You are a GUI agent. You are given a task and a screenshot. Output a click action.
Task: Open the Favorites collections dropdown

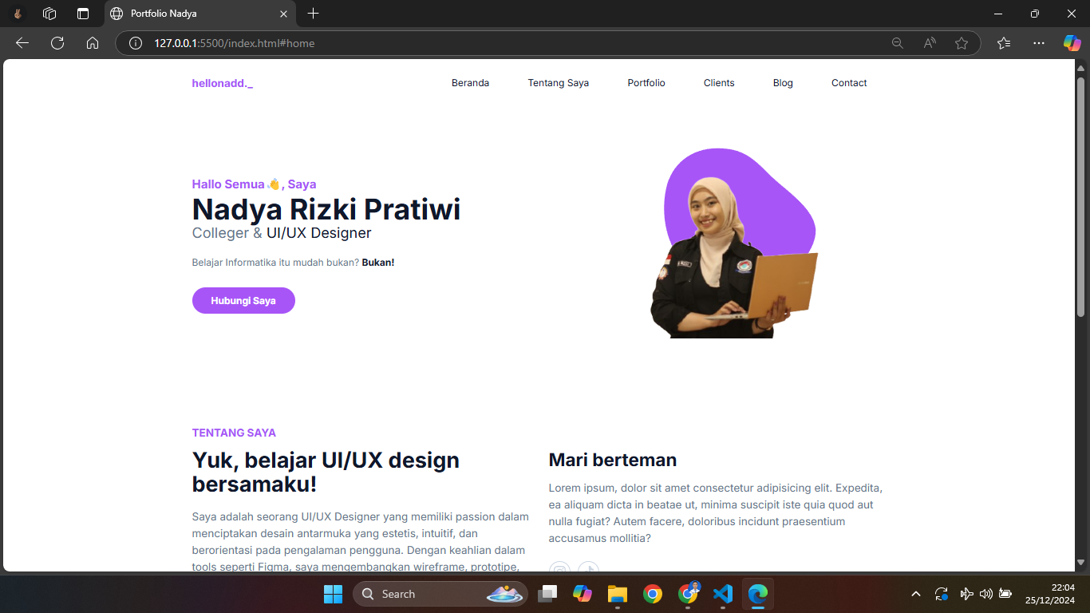[x=1003, y=43]
